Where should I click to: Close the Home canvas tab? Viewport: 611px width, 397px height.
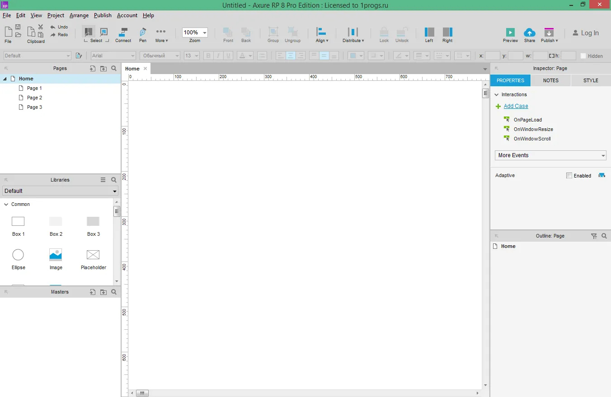click(145, 69)
